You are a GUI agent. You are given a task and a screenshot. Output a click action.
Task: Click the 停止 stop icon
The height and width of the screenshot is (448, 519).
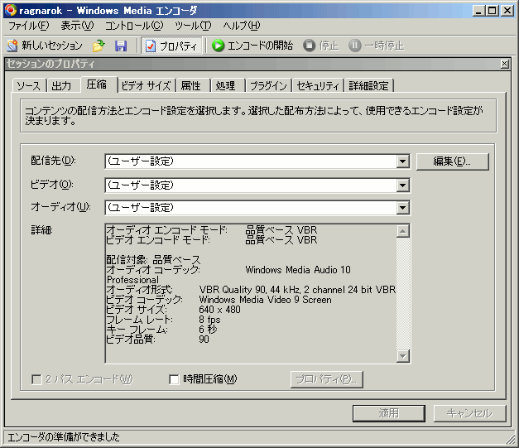309,46
